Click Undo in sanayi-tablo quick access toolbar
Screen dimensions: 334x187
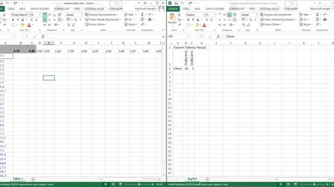click(x=7, y=3)
